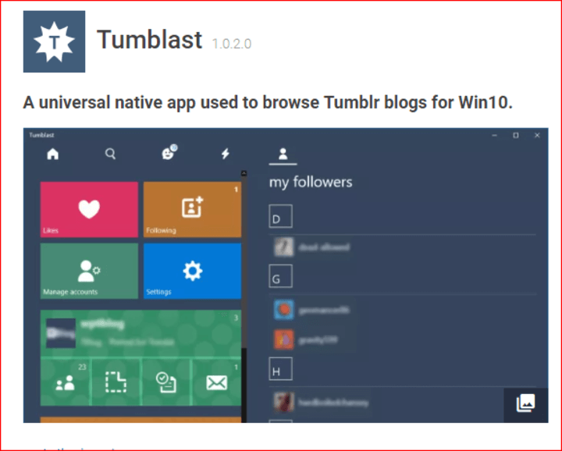Click the gear icon on Settings
This screenshot has width=562, height=451.
coord(193,271)
